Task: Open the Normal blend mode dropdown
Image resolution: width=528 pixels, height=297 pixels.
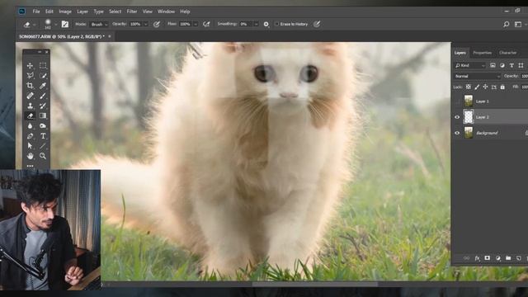Action: [x=477, y=76]
